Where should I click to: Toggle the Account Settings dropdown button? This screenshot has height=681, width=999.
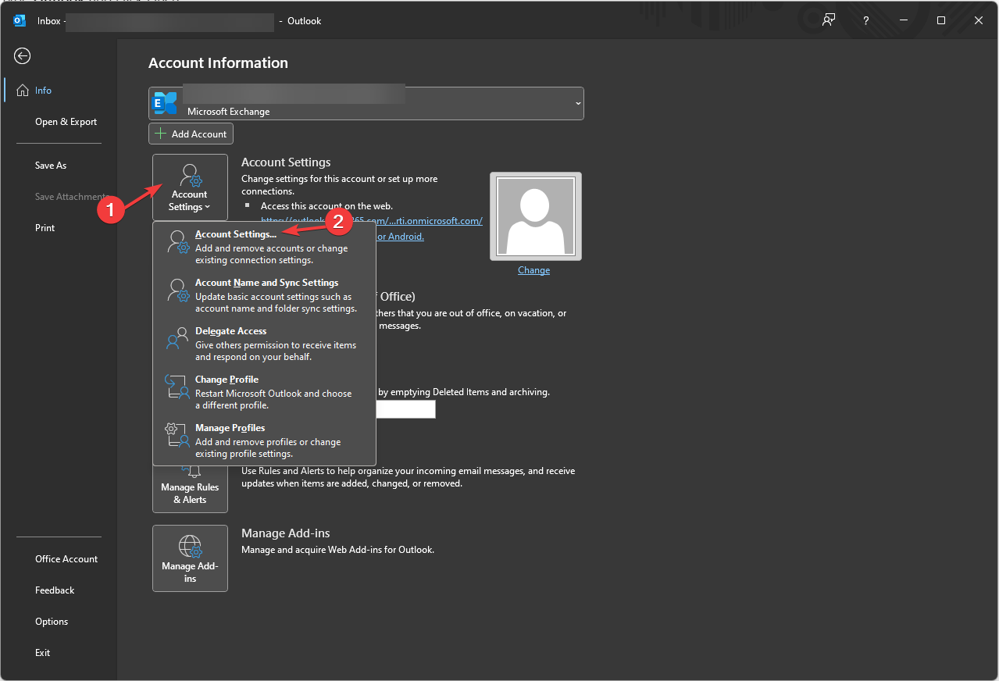point(190,187)
